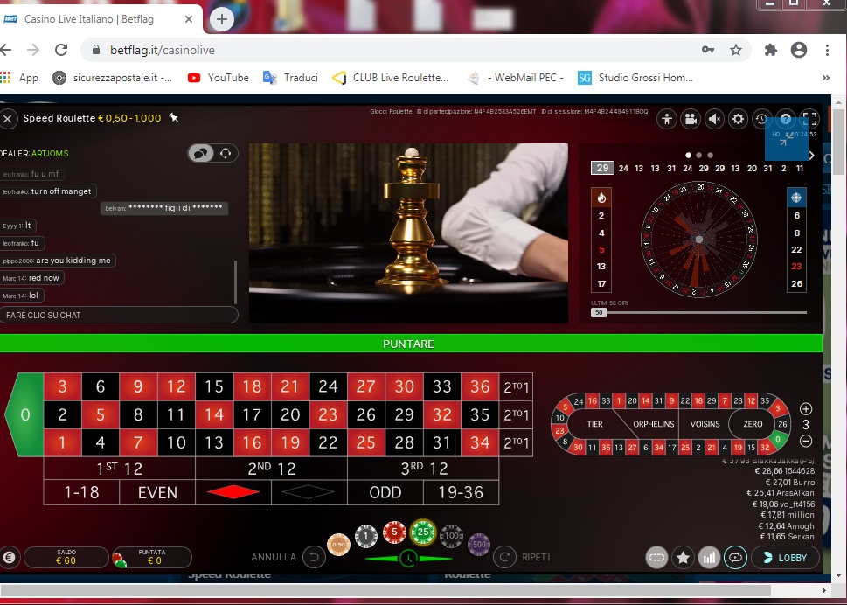
Task: Expand next statistics page arrow
Action: 811,156
